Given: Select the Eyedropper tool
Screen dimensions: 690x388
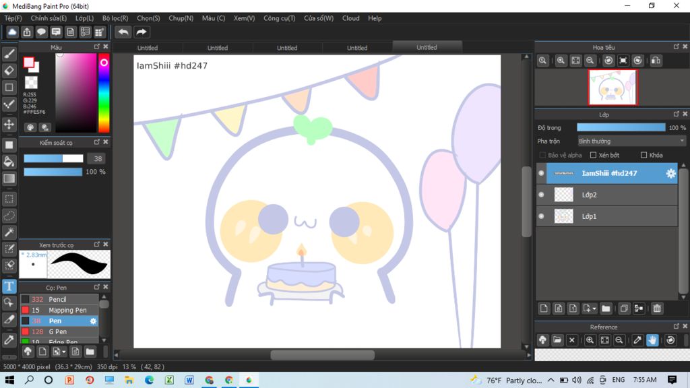Looking at the screenshot, I should click(x=9, y=339).
